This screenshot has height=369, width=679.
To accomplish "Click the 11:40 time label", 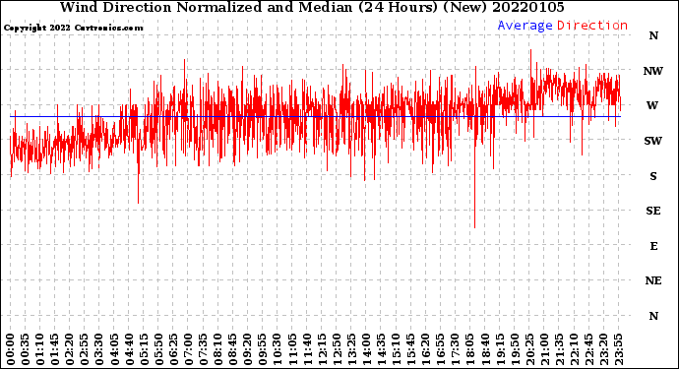I will [307, 349].
